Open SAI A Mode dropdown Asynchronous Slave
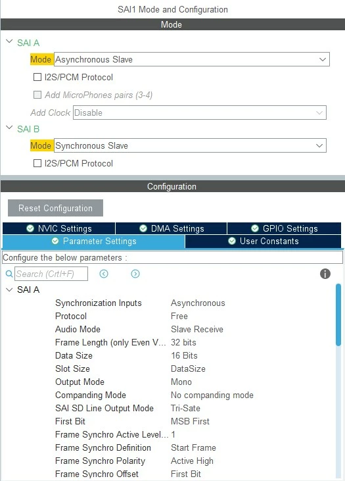Viewport: 345px width, 481px height. coord(192,59)
